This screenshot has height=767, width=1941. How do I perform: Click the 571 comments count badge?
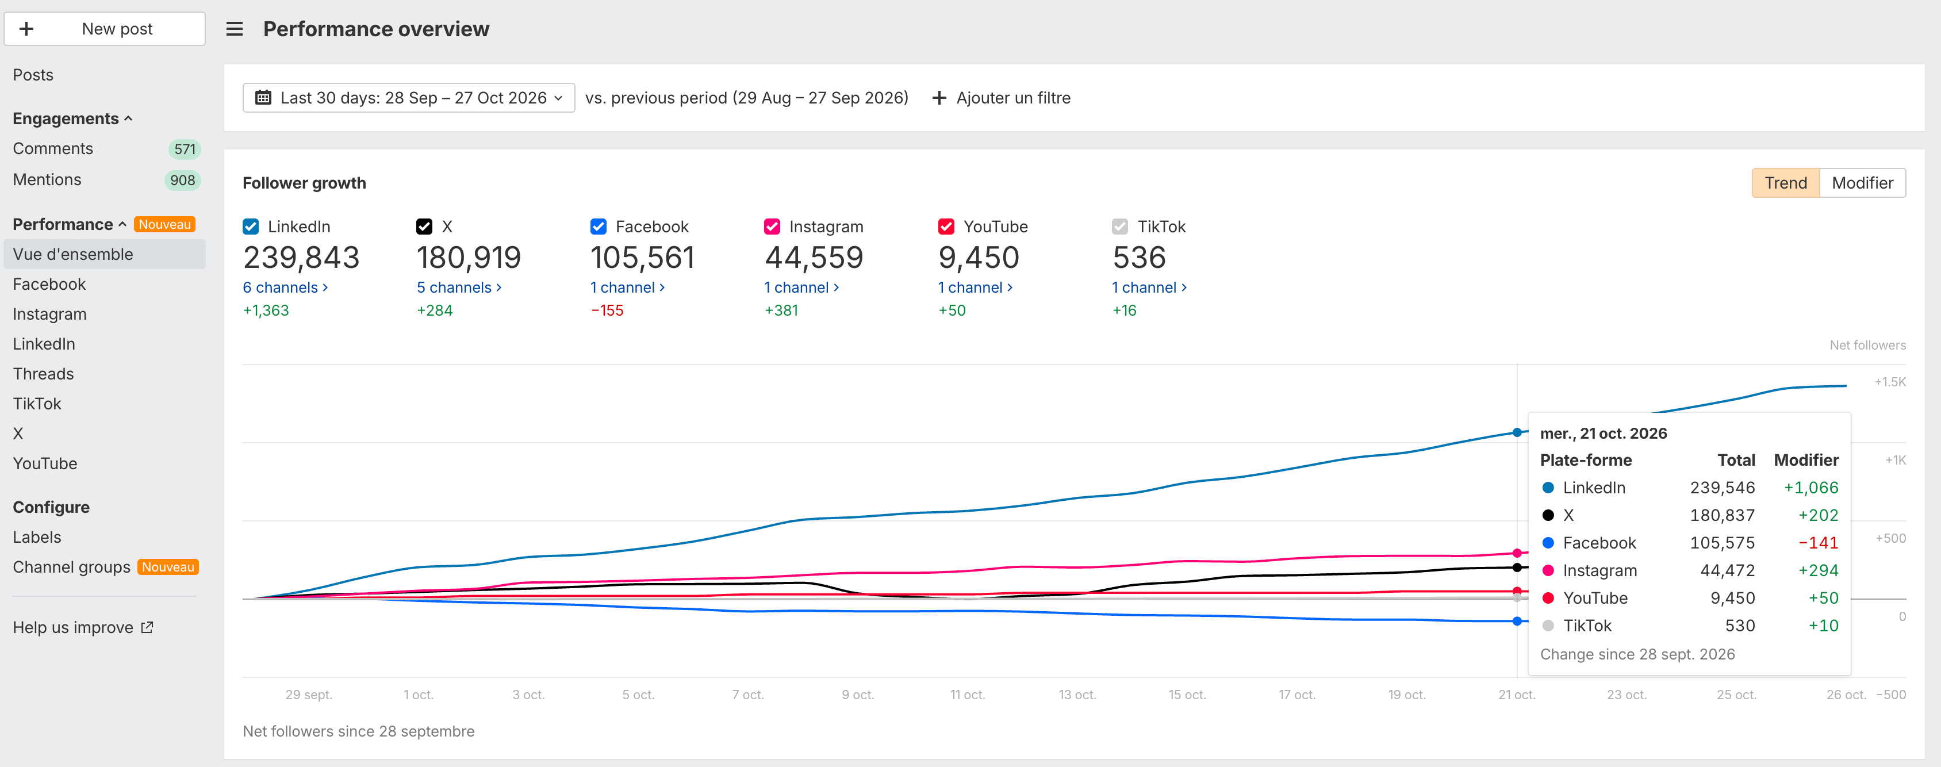click(185, 149)
